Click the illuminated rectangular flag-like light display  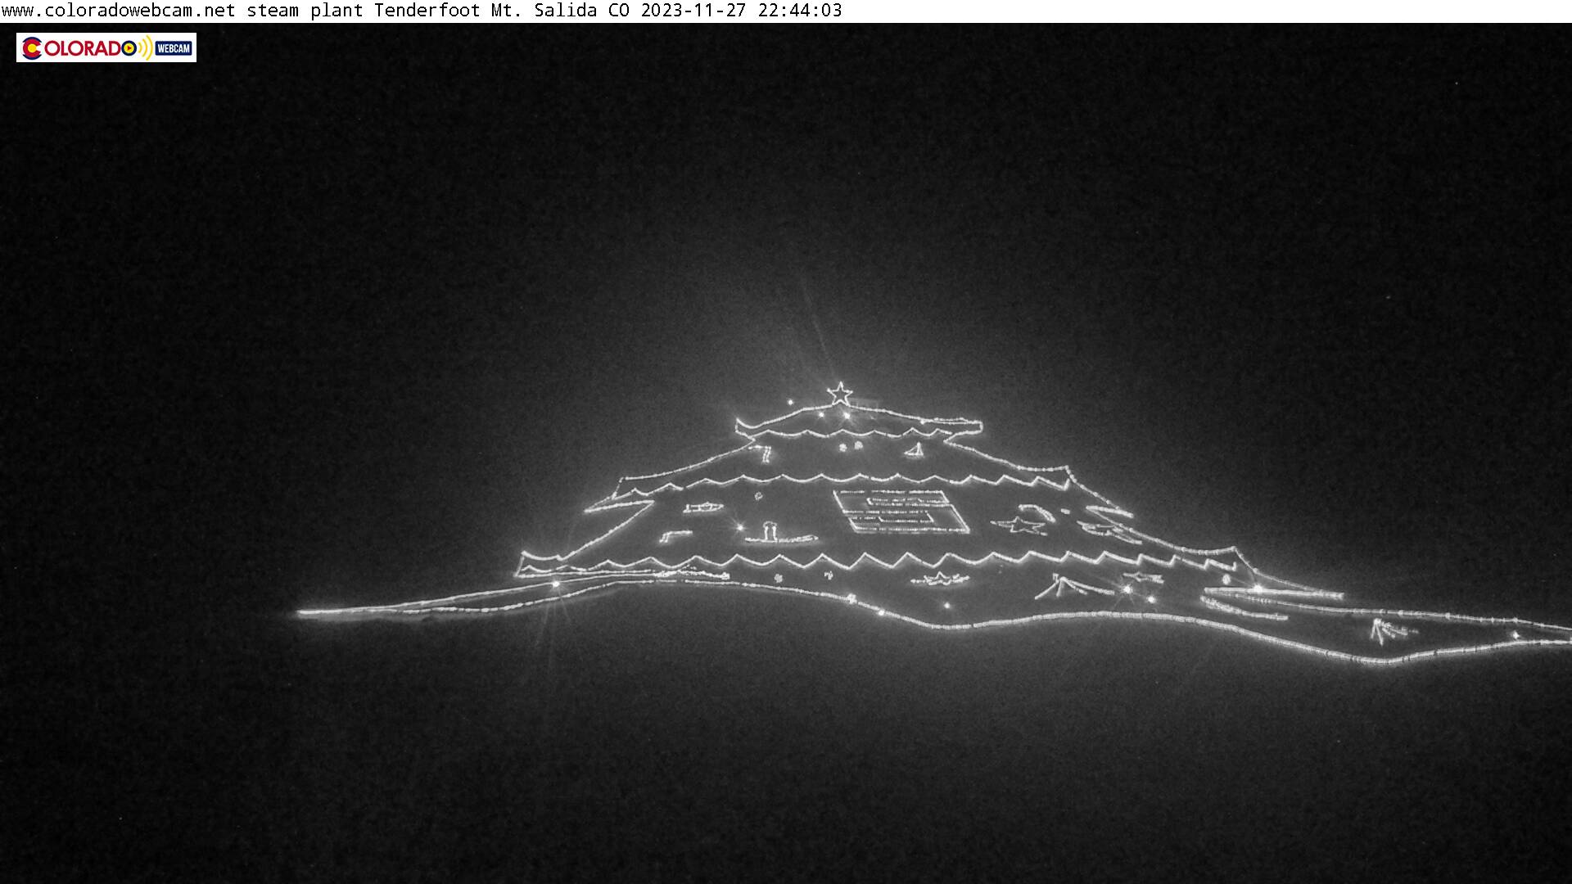pyautogui.click(x=901, y=512)
